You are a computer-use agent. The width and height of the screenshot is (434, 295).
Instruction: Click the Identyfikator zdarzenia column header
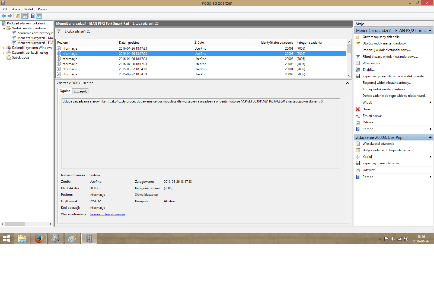[x=269, y=43]
